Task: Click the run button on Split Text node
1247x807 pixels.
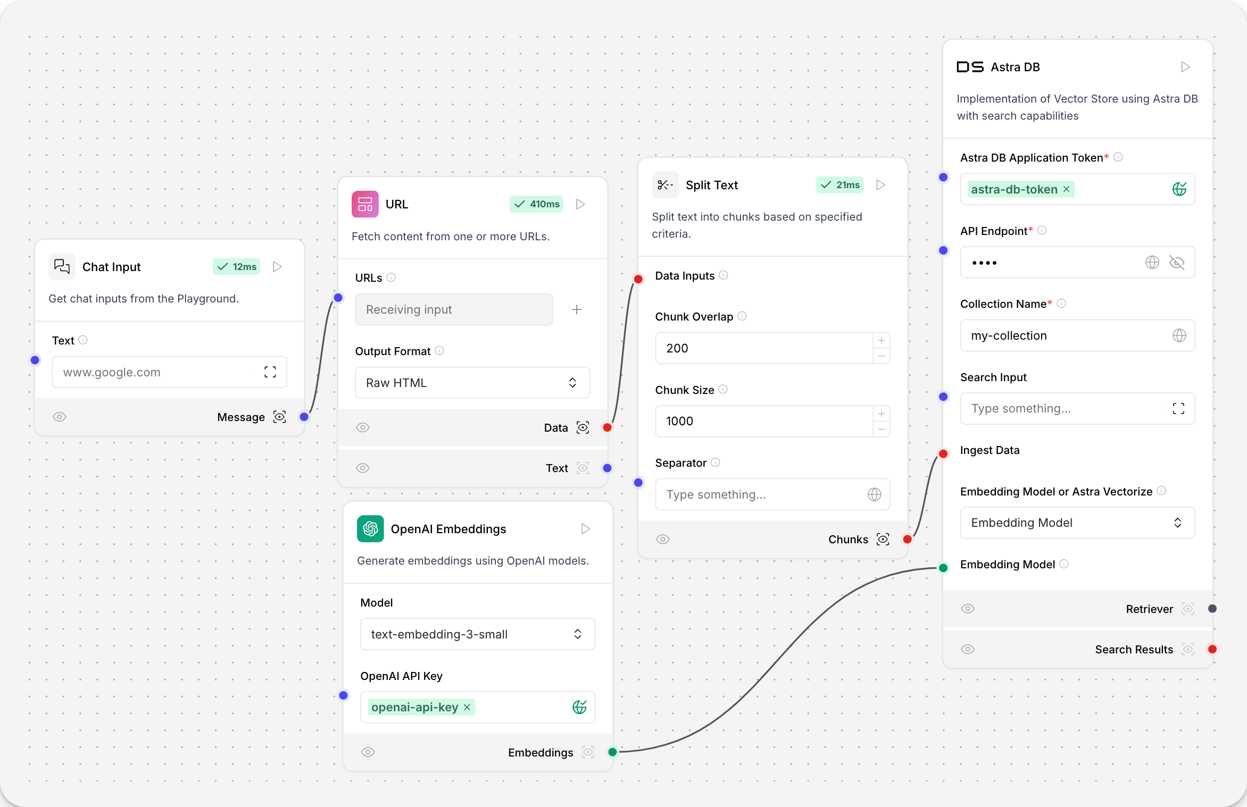Action: pyautogui.click(x=882, y=186)
